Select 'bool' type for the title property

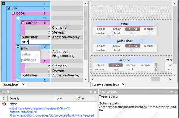[117, 33]
